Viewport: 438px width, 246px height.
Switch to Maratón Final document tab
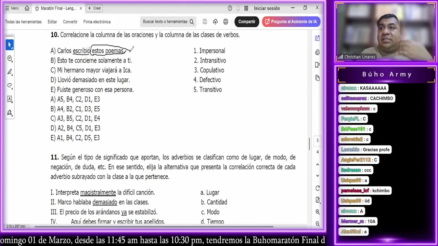point(59,8)
